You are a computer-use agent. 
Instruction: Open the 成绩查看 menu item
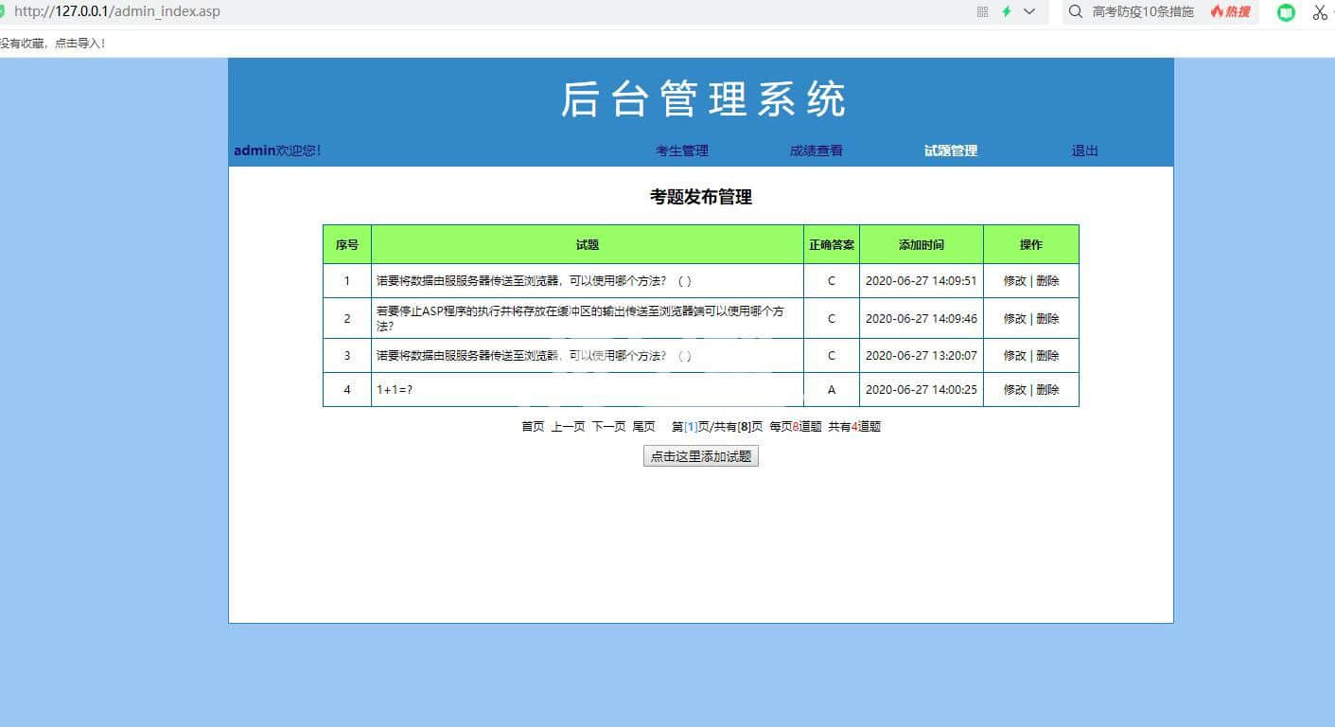[816, 151]
